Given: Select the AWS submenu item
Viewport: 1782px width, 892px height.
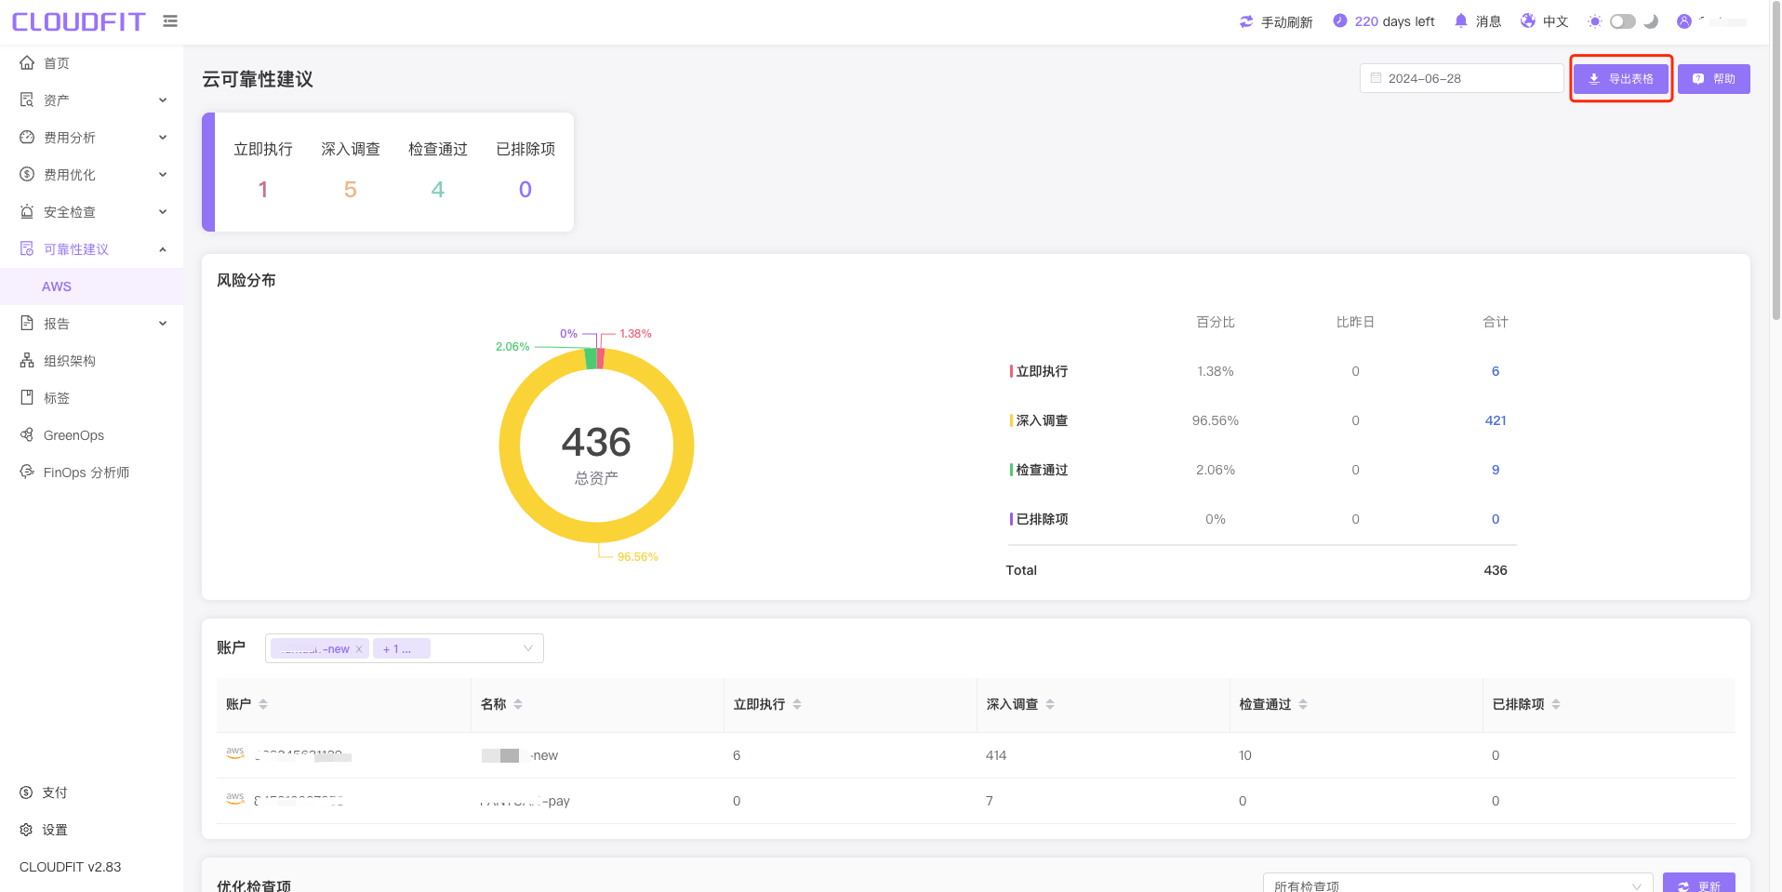Looking at the screenshot, I should click(91, 286).
